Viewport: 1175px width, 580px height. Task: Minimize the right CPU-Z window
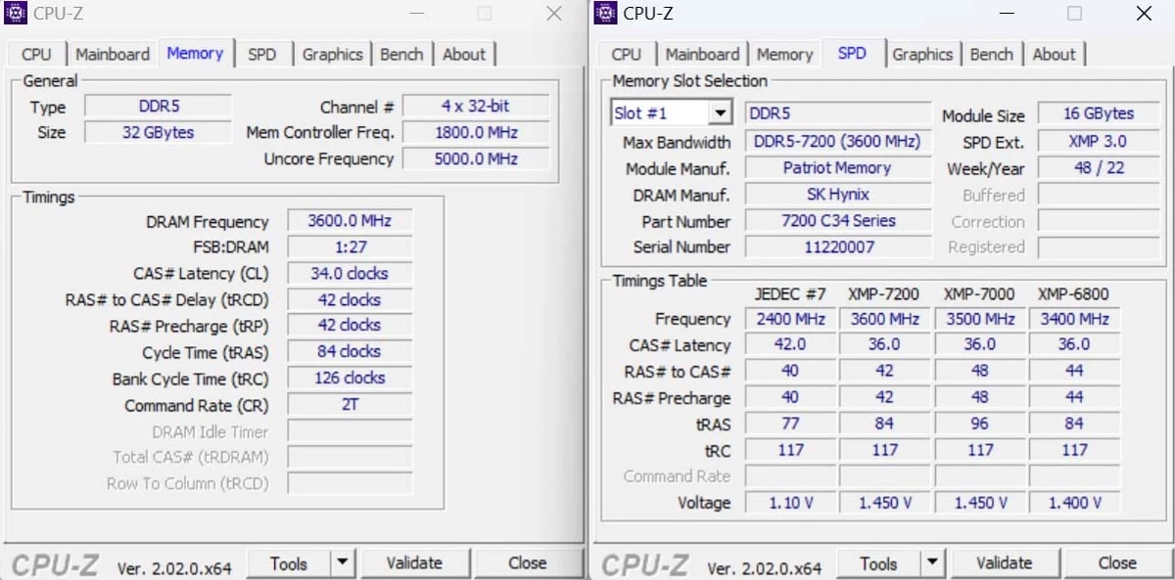point(1006,14)
